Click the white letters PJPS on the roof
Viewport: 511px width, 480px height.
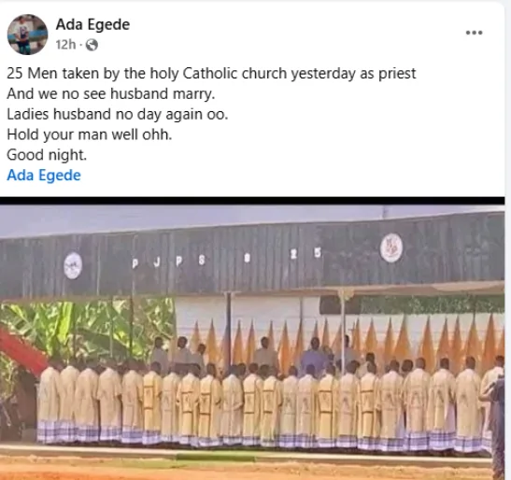point(168,261)
